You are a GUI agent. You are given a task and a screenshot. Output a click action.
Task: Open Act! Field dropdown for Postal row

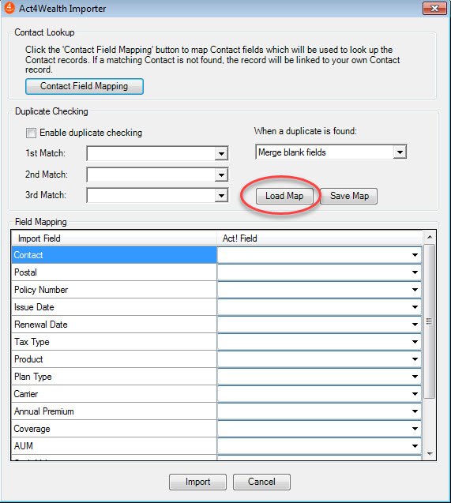click(x=415, y=272)
